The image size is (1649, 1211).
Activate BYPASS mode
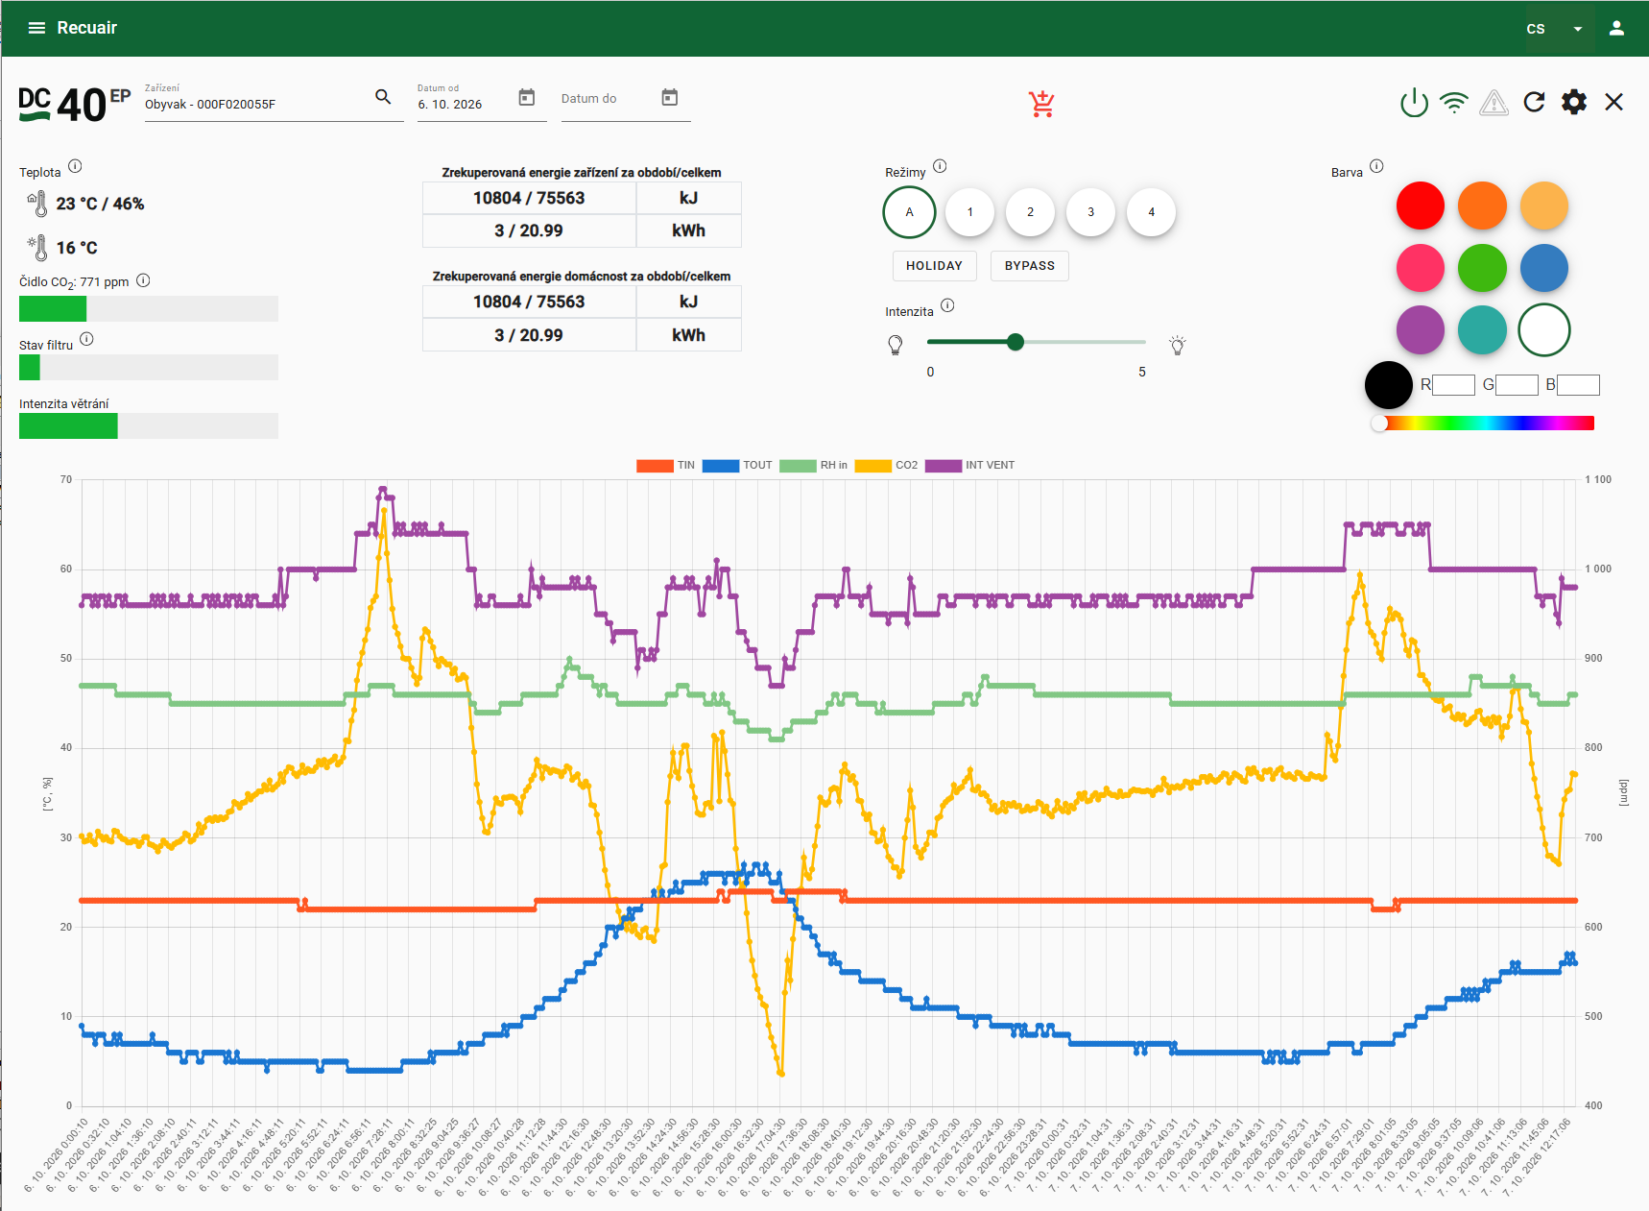pyautogui.click(x=1030, y=266)
